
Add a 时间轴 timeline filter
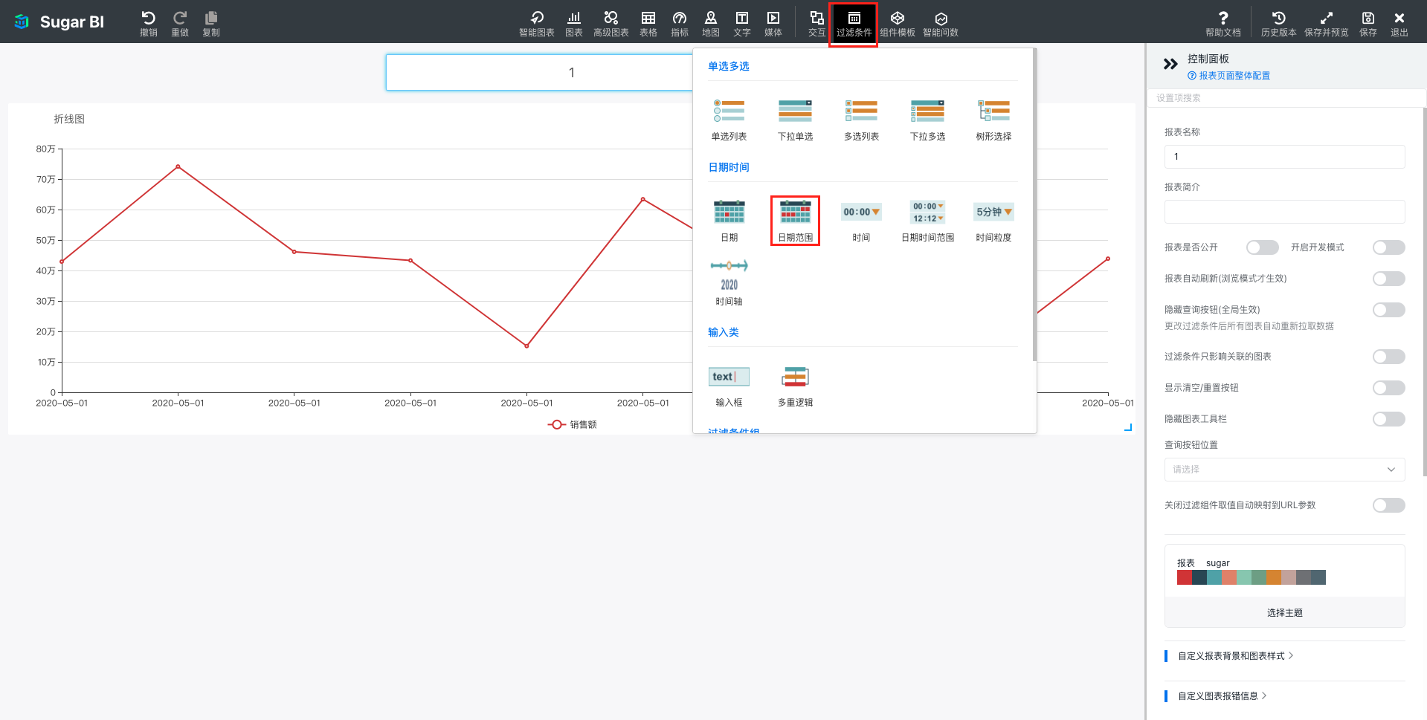pyautogui.click(x=729, y=283)
